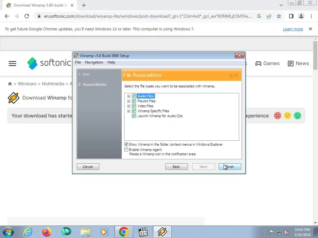Click the Softonic logo
This screenshot has width=318, height=238.
[x=49, y=63]
